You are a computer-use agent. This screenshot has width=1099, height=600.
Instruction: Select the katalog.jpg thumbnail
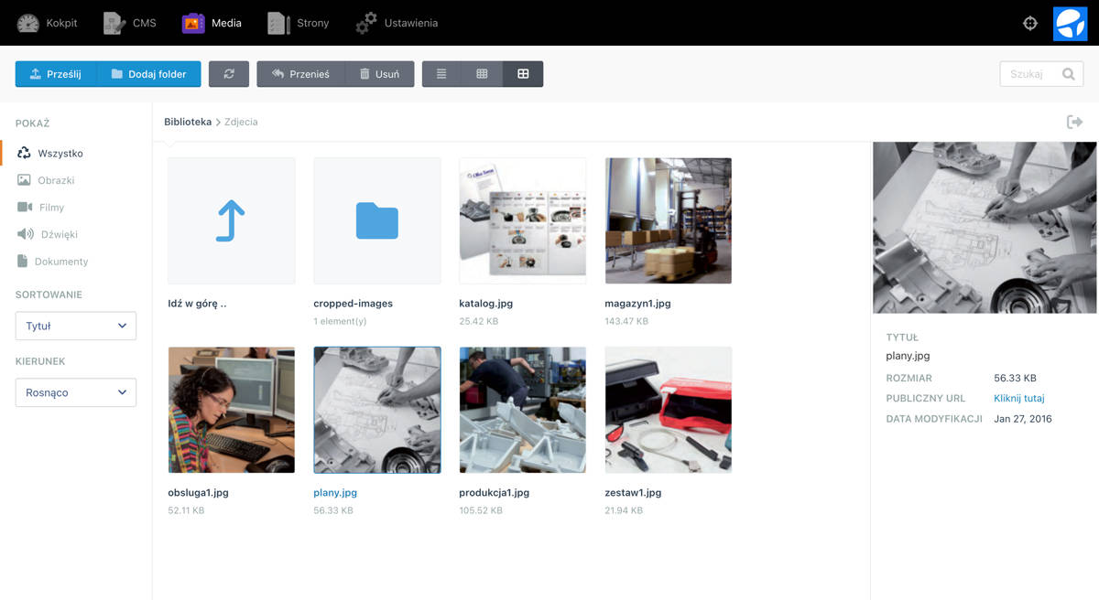[x=523, y=220]
